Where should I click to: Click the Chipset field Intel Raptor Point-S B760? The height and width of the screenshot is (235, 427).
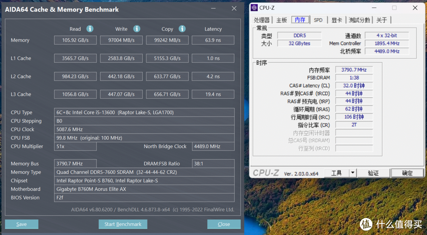pos(144,180)
